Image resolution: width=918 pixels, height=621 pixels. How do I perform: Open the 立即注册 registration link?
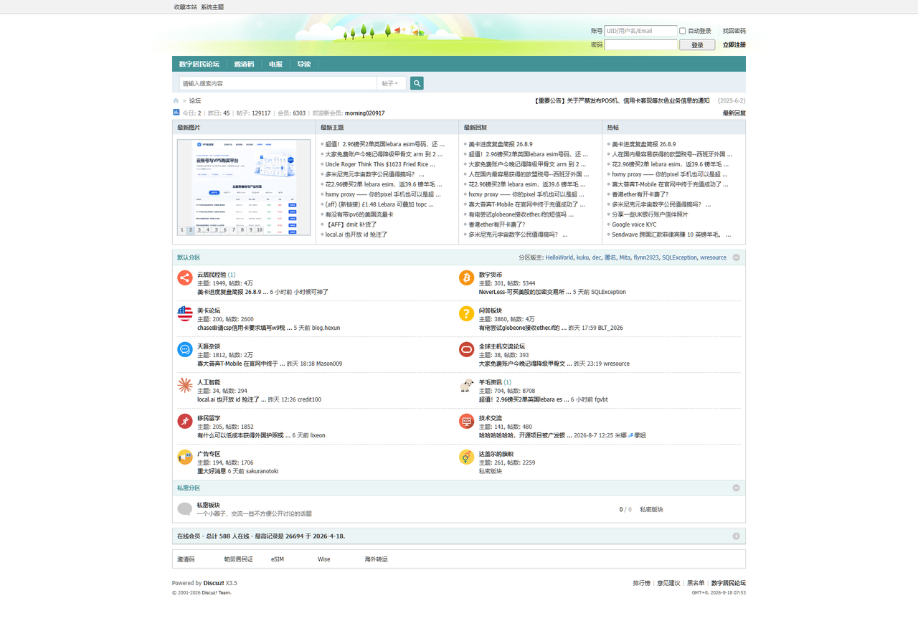734,44
